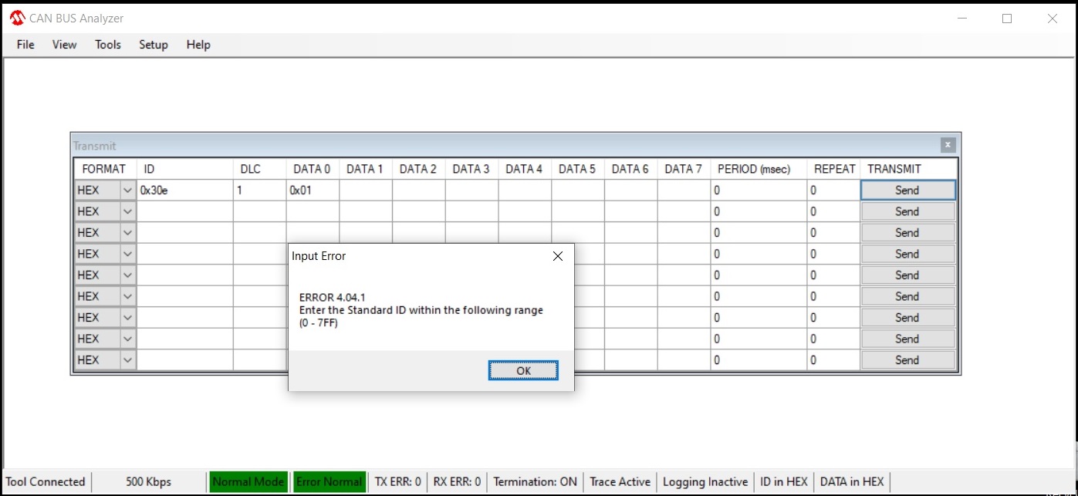Click the Termination: ON status item

535,482
